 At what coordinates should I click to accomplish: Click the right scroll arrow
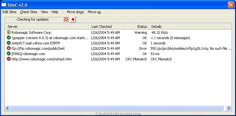coord(229,108)
